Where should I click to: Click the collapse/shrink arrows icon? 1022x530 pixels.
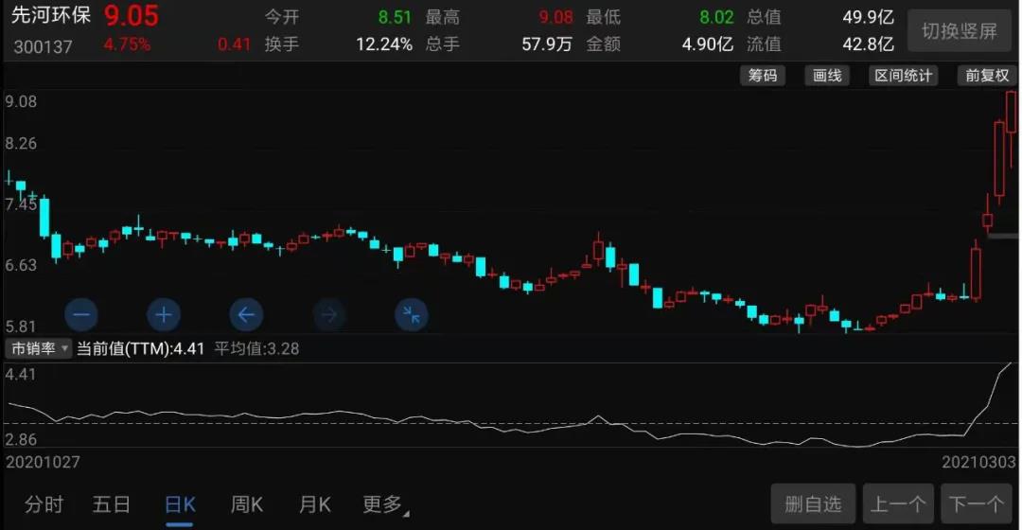click(x=412, y=314)
